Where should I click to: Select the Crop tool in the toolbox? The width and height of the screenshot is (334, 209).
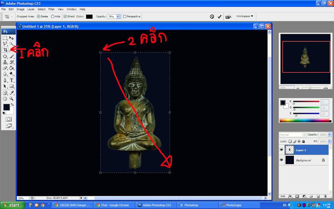pos(5,49)
